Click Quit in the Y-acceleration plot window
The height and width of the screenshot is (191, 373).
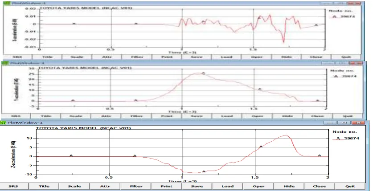(x=348, y=116)
